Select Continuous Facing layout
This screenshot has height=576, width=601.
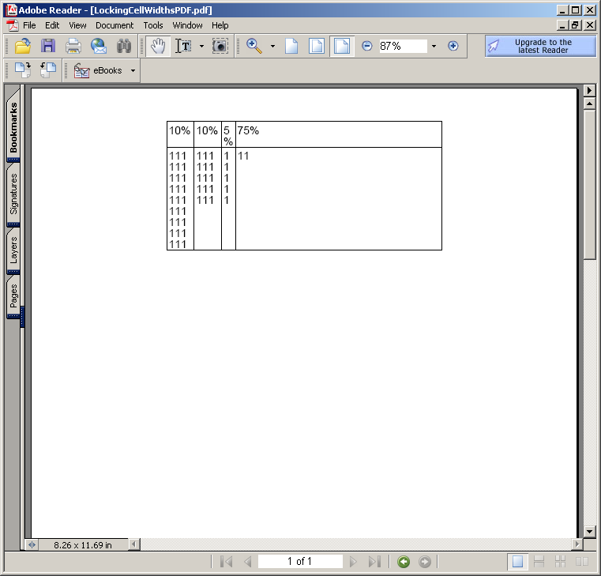561,562
